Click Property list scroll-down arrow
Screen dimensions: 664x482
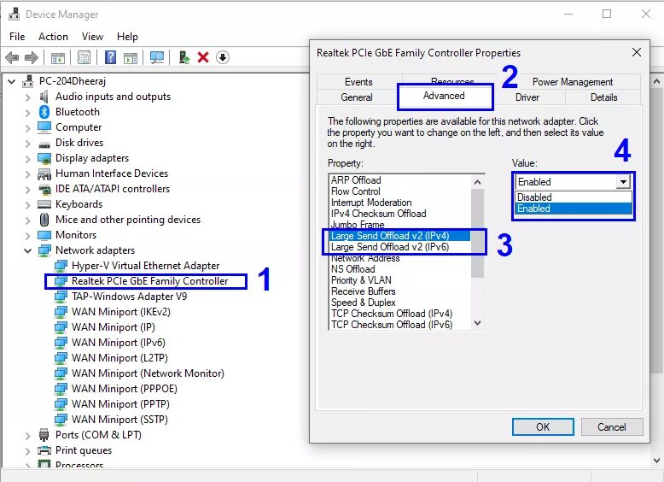478,323
